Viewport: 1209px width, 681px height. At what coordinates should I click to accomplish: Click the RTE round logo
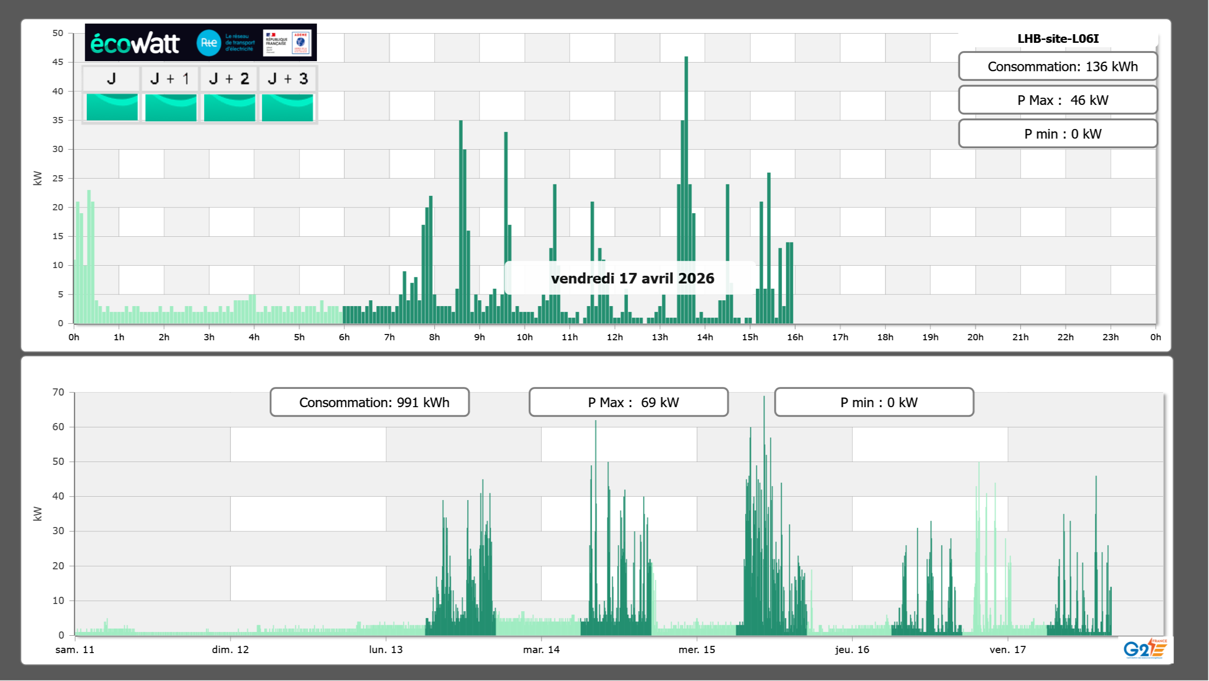click(208, 43)
